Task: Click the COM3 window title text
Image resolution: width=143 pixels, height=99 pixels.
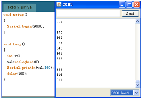Action: (x=67, y=4)
